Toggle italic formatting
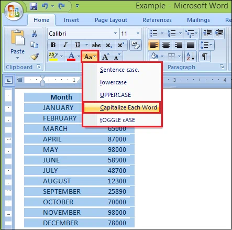The image size is (232, 230). click(x=65, y=45)
